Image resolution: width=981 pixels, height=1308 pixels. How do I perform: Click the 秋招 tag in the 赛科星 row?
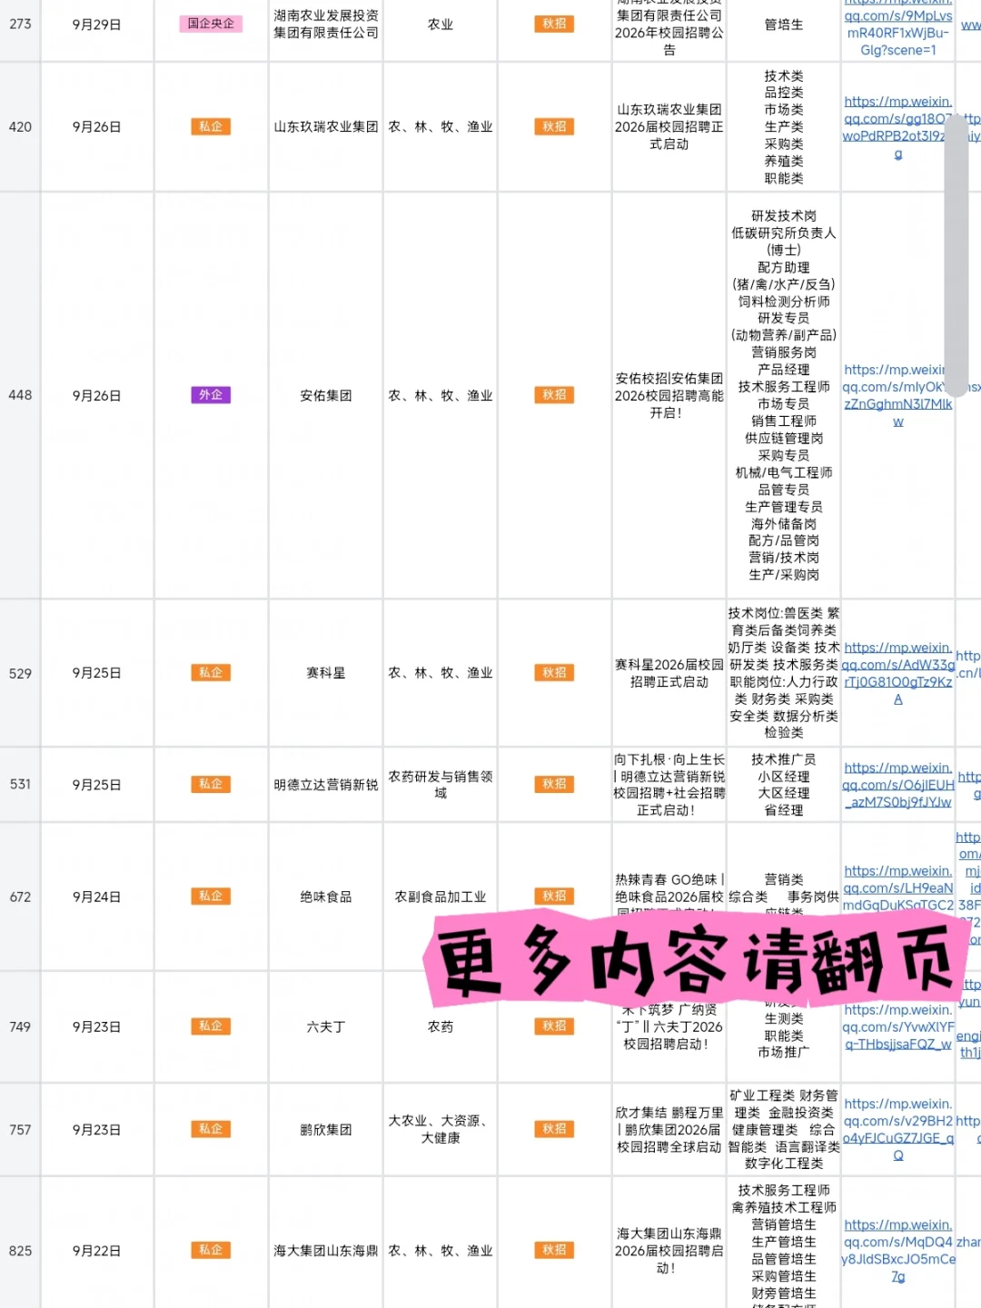coord(554,672)
